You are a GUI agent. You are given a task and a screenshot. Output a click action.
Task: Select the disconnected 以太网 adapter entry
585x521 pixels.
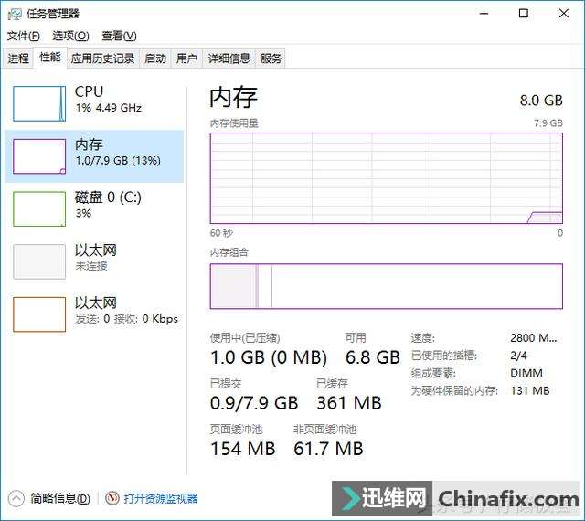[94, 261]
